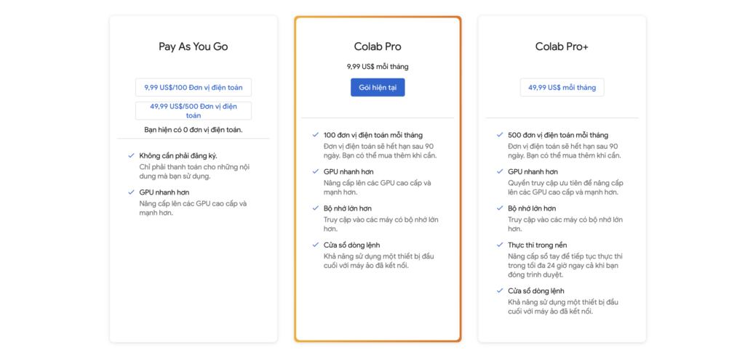Screen dimensions: 745x355
Task: Click the checkmark beside Colab Pro+ "Bộ nhớ lớn hơn"
Action: pyautogui.click(x=500, y=208)
